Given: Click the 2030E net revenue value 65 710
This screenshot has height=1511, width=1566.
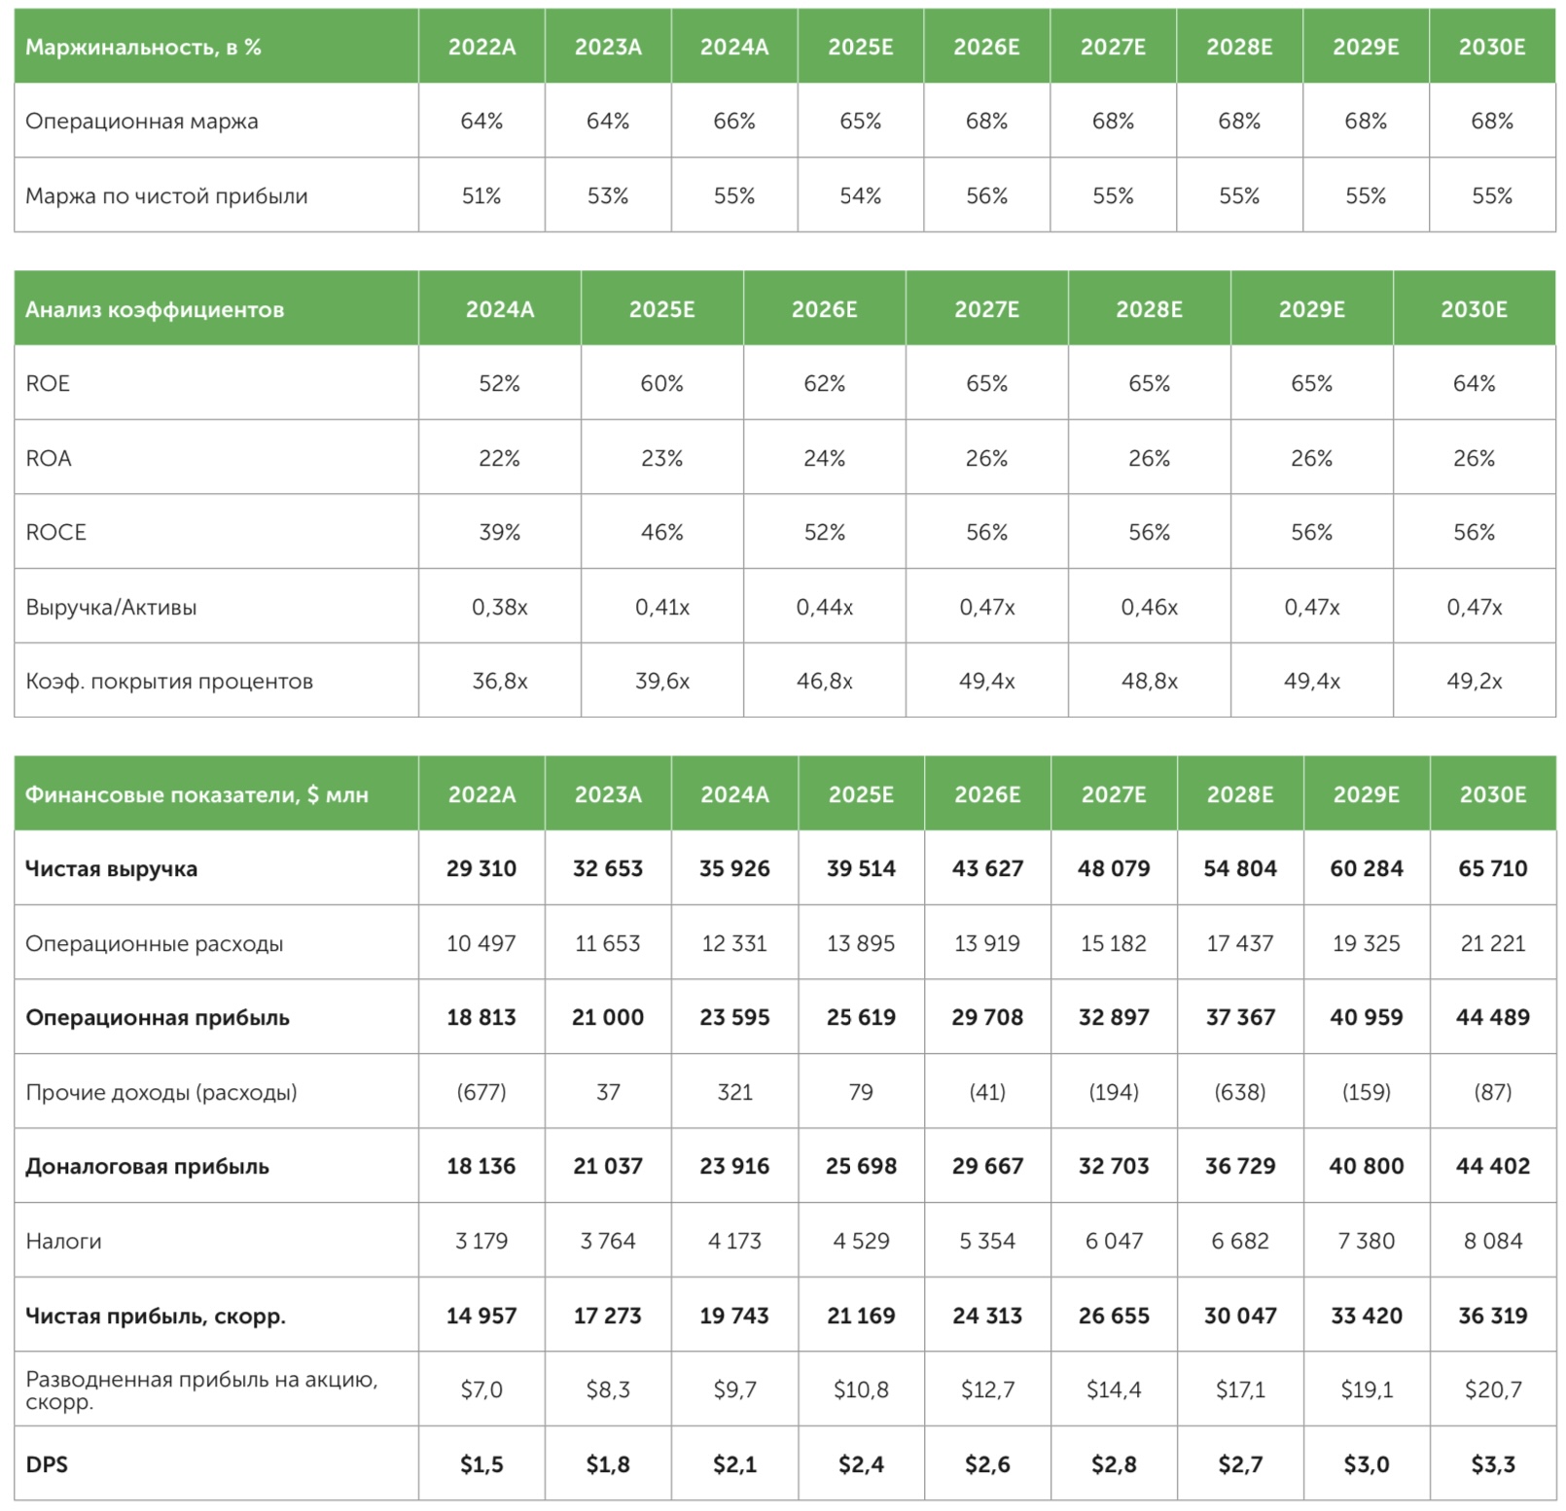Looking at the screenshot, I should pos(1492,869).
